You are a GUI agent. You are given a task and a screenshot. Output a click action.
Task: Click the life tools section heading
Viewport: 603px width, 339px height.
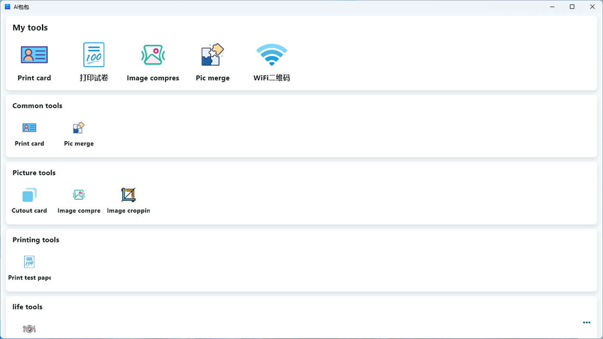(x=27, y=307)
